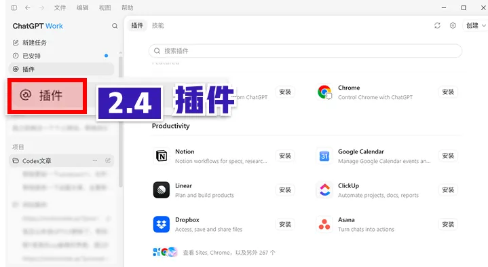Viewport: 488px width, 267px height.
Task: Focus the 搜索插件 search field
Action: (305, 51)
